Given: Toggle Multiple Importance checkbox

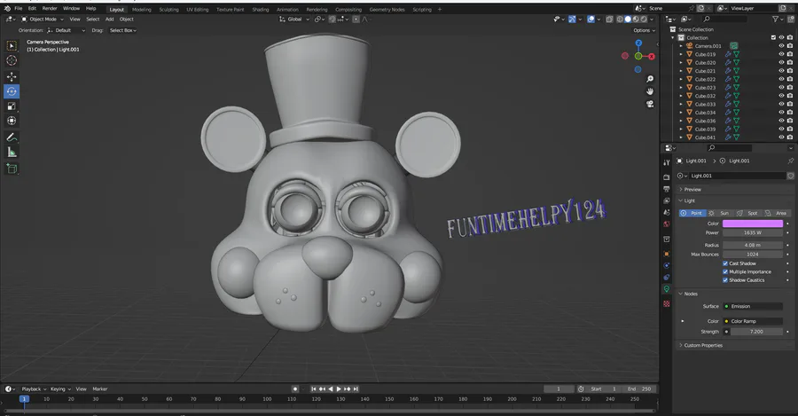Looking at the screenshot, I should click(725, 272).
